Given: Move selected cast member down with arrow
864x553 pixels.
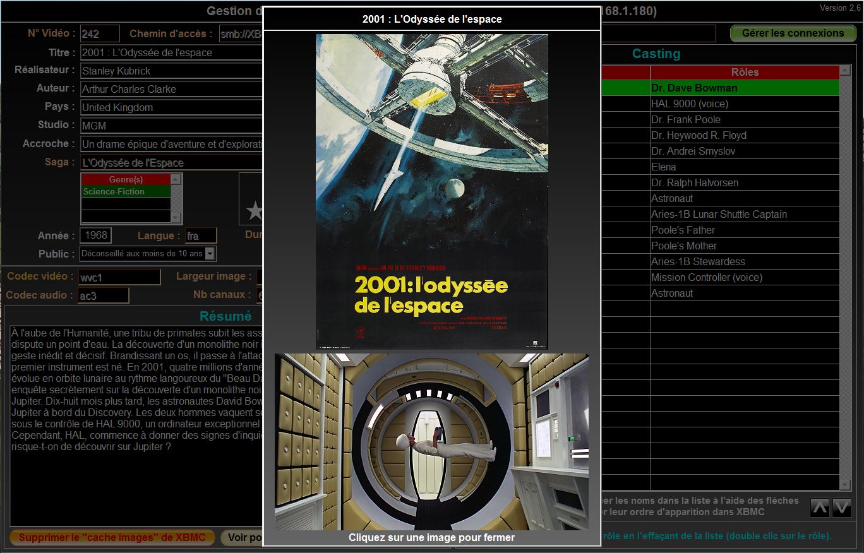Looking at the screenshot, I should point(842,507).
